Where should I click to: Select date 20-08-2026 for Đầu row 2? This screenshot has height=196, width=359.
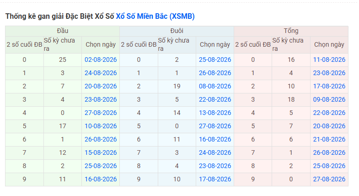click(x=101, y=86)
